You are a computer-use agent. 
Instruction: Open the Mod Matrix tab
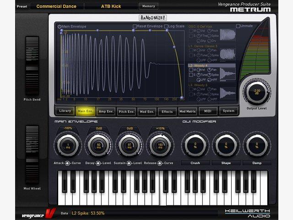(187, 111)
